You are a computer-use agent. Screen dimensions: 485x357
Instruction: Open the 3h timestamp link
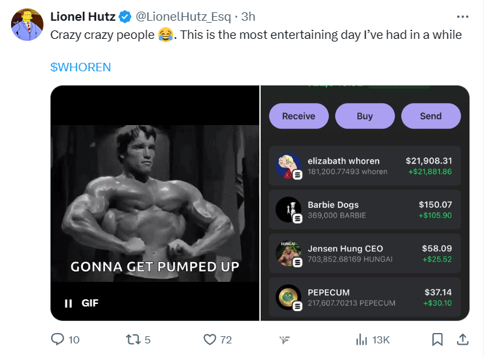(x=248, y=17)
